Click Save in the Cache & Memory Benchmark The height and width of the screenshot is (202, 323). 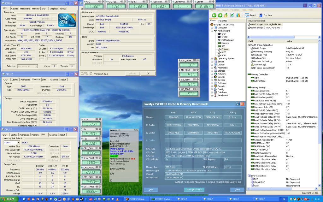(x=151, y=189)
